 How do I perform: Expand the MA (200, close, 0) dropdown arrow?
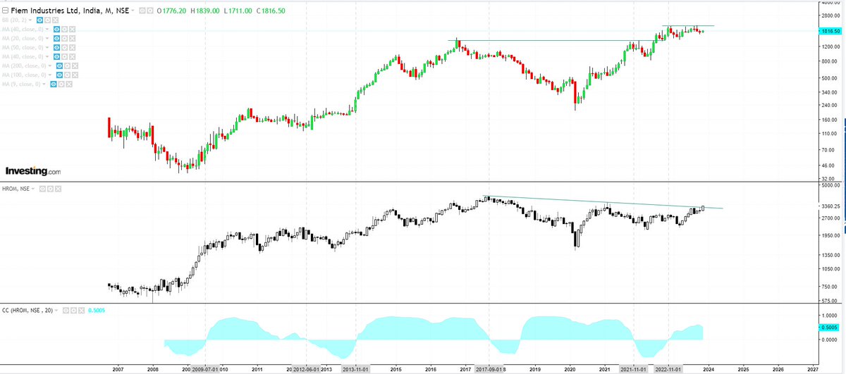(49, 66)
